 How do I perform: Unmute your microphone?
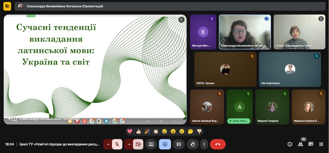(x=117, y=144)
